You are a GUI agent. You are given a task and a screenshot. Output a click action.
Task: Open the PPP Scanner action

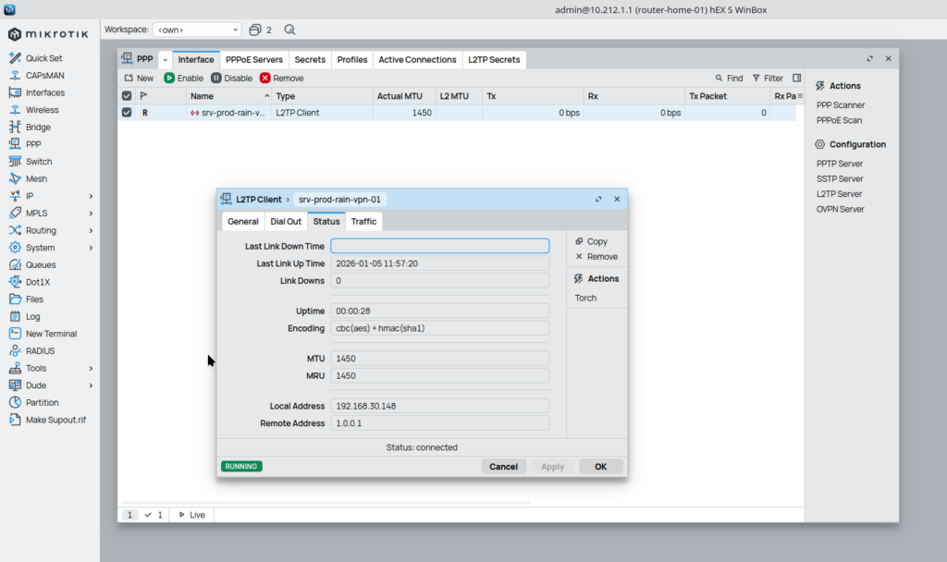point(840,105)
